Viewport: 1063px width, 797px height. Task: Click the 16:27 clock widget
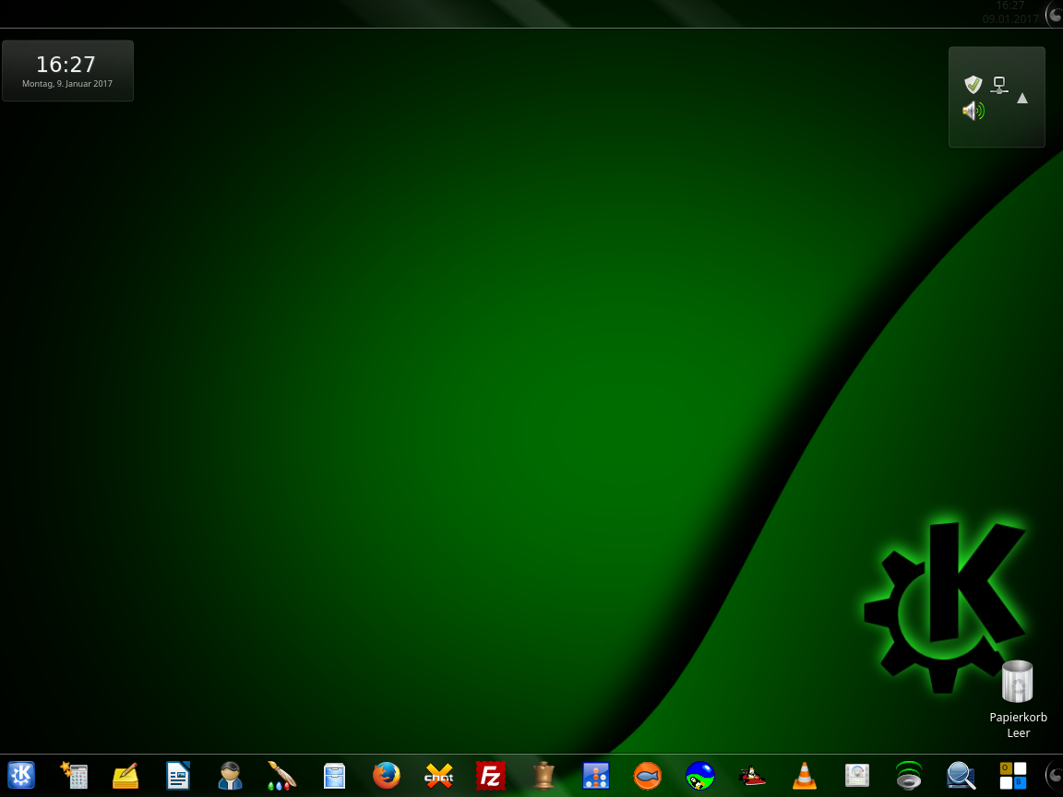[x=67, y=70]
